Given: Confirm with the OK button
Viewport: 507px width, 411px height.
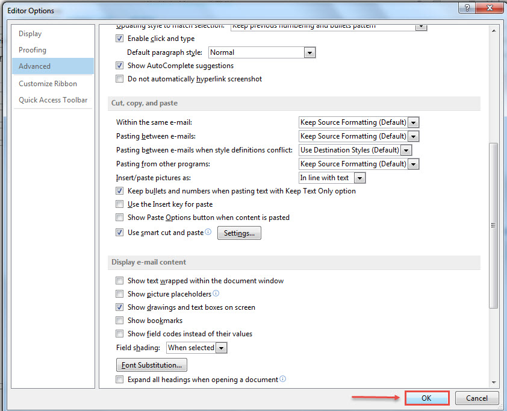Looking at the screenshot, I should pos(426,398).
